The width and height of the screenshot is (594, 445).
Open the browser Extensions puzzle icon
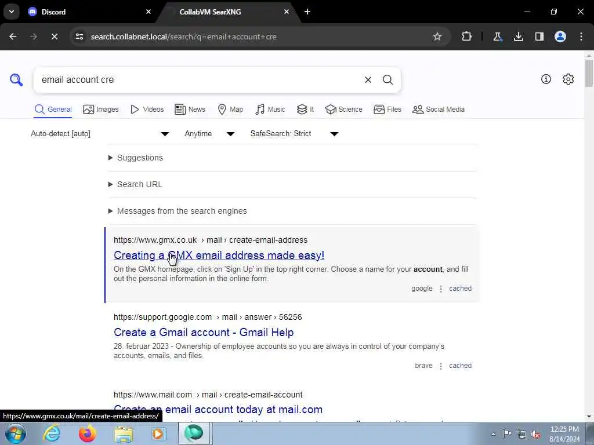[x=467, y=37]
